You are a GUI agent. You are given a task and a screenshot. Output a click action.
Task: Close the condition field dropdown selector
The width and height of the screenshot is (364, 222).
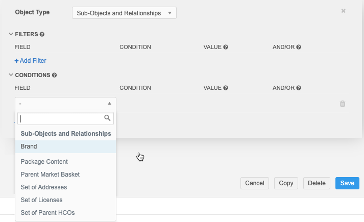point(65,104)
